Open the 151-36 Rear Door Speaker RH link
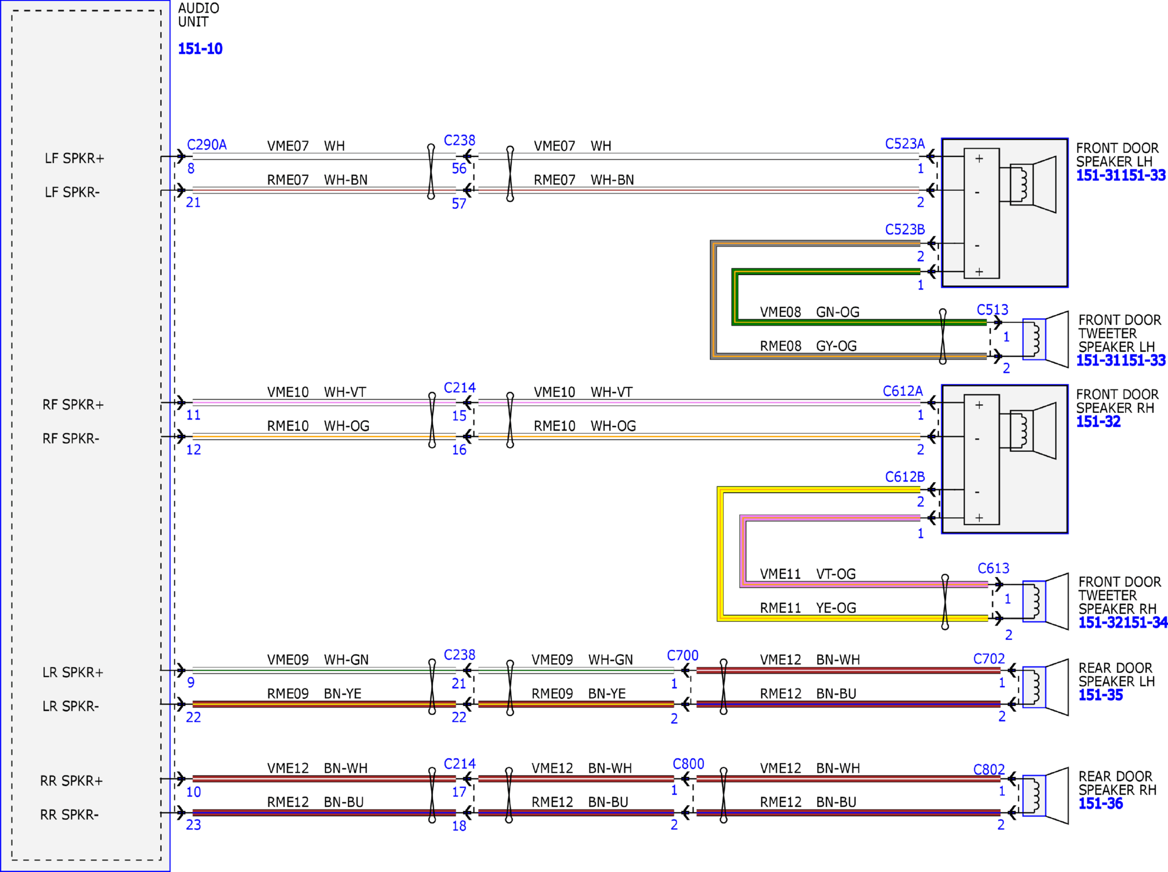This screenshot has width=1168, height=872. click(x=1100, y=803)
